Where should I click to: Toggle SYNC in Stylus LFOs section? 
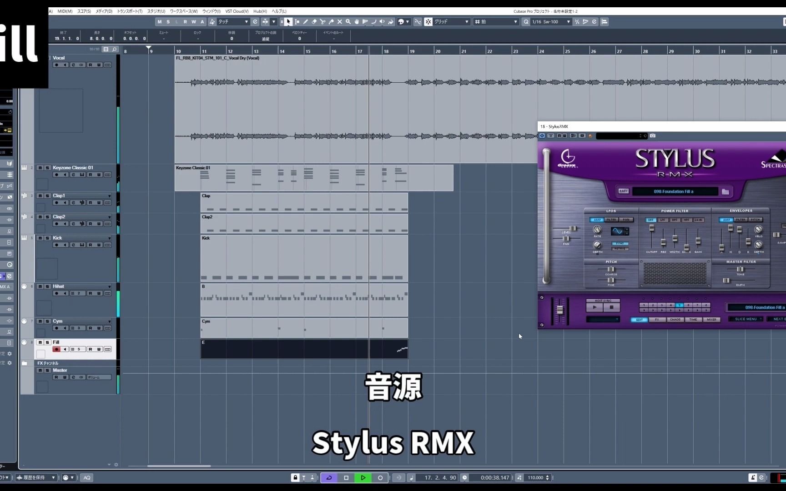click(620, 243)
